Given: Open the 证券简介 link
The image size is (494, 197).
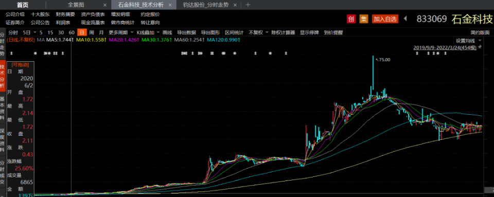Looking at the screenshot, I should pos(15,23).
